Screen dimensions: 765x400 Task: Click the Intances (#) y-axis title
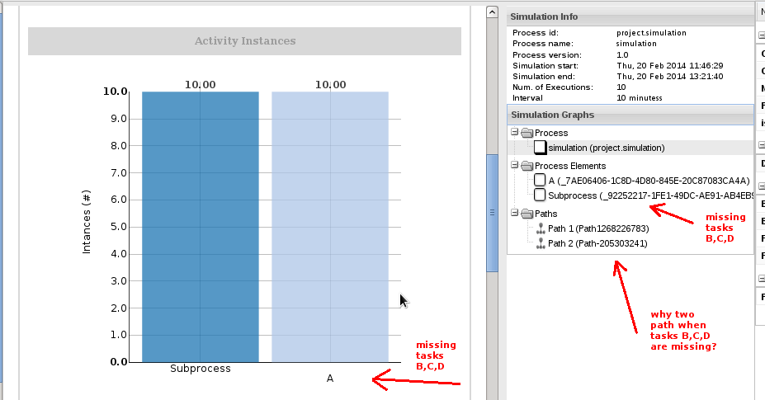click(x=87, y=222)
